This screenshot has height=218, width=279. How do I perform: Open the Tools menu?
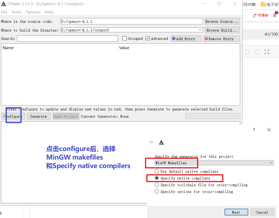[16, 12]
